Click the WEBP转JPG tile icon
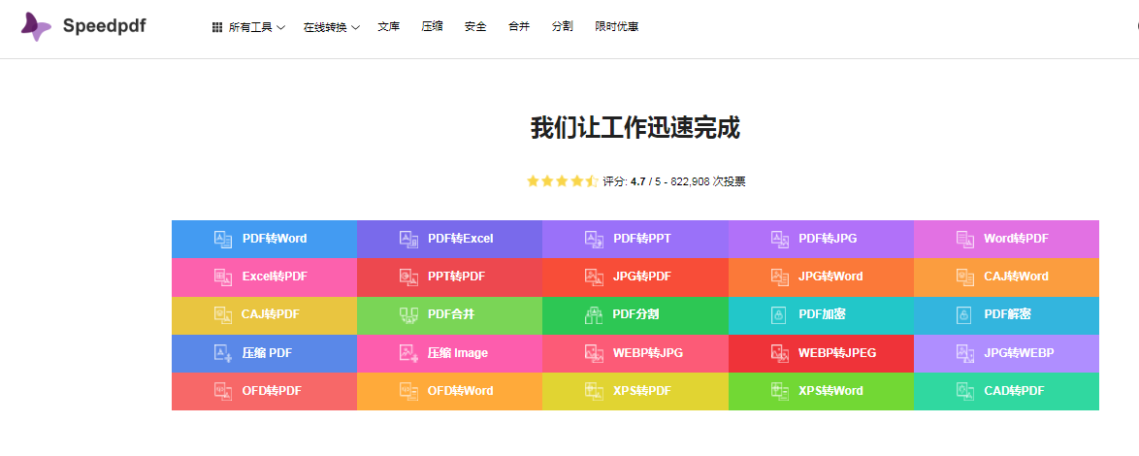Viewport: 1139px width, 456px height. [594, 353]
